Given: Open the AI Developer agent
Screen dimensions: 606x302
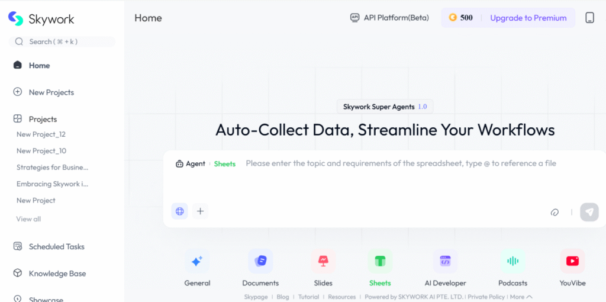Looking at the screenshot, I should tap(445, 261).
